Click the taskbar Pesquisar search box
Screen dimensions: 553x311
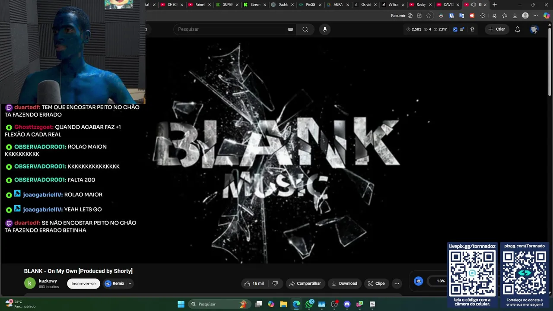click(x=220, y=304)
